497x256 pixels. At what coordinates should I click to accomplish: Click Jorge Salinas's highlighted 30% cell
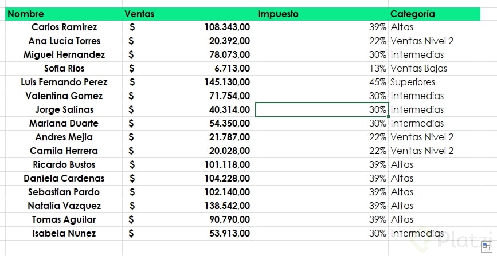click(x=321, y=109)
